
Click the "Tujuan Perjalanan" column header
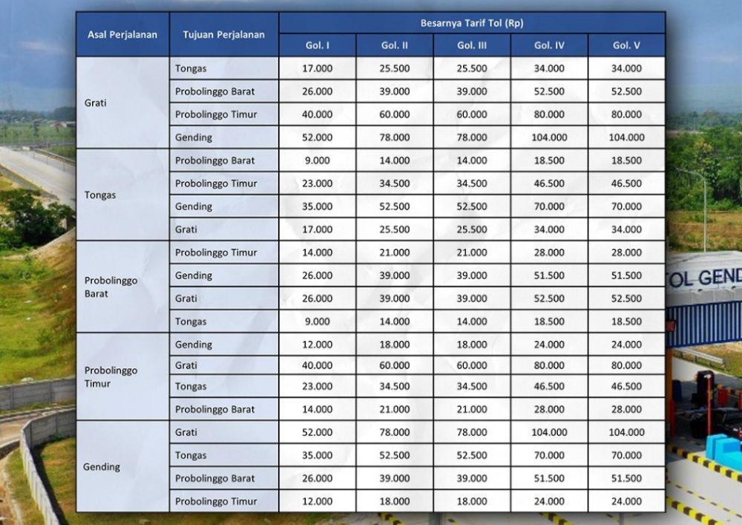click(x=224, y=35)
